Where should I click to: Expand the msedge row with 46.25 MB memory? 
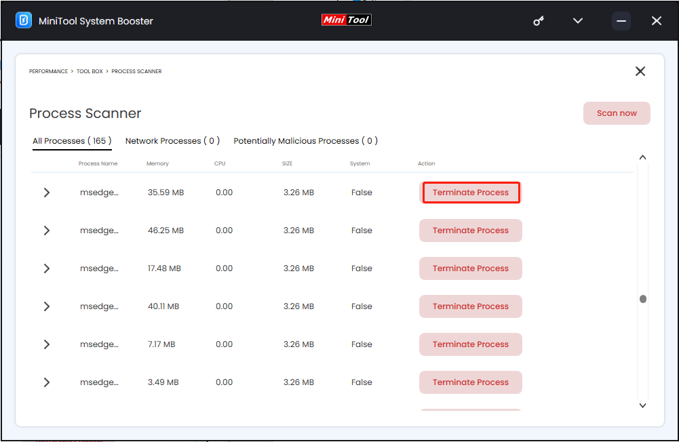47,230
